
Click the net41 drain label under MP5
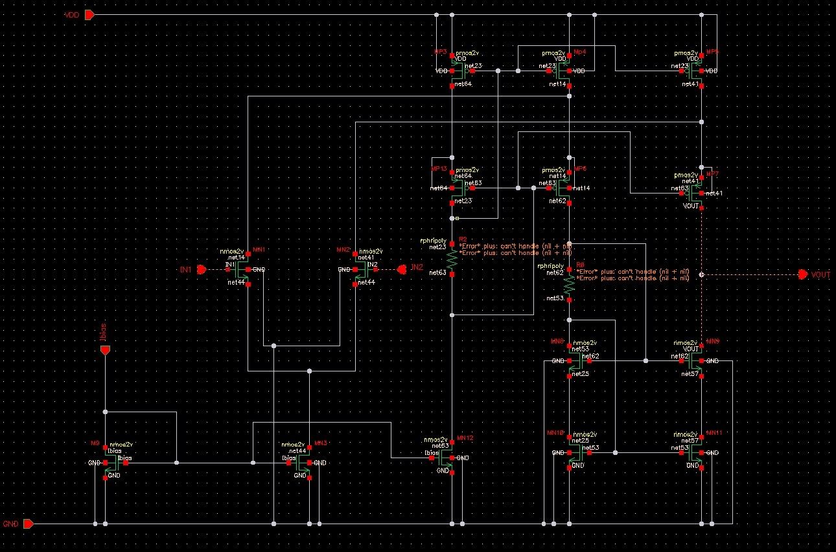point(691,84)
